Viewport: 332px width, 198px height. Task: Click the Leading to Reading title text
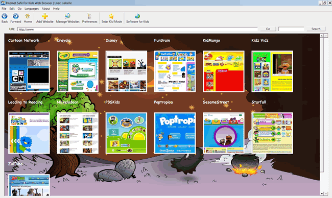pos(25,102)
